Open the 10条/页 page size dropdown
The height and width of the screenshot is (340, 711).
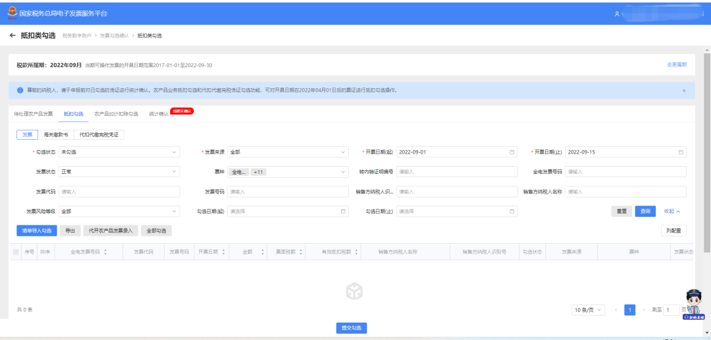coord(589,310)
